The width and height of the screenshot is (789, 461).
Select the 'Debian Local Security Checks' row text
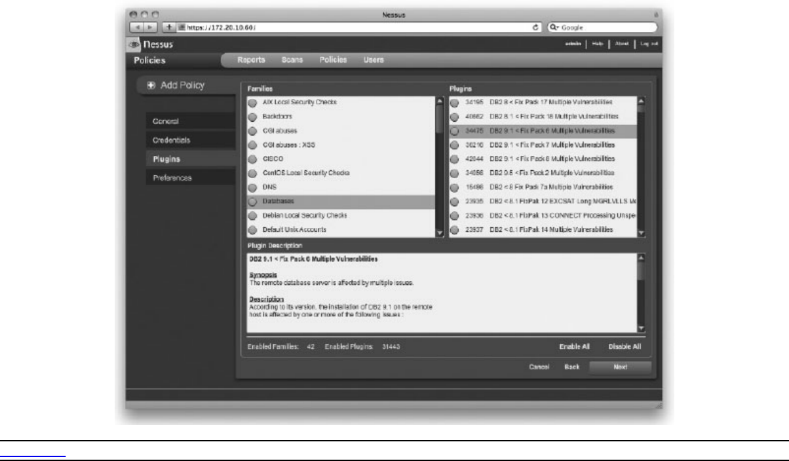[x=304, y=215]
